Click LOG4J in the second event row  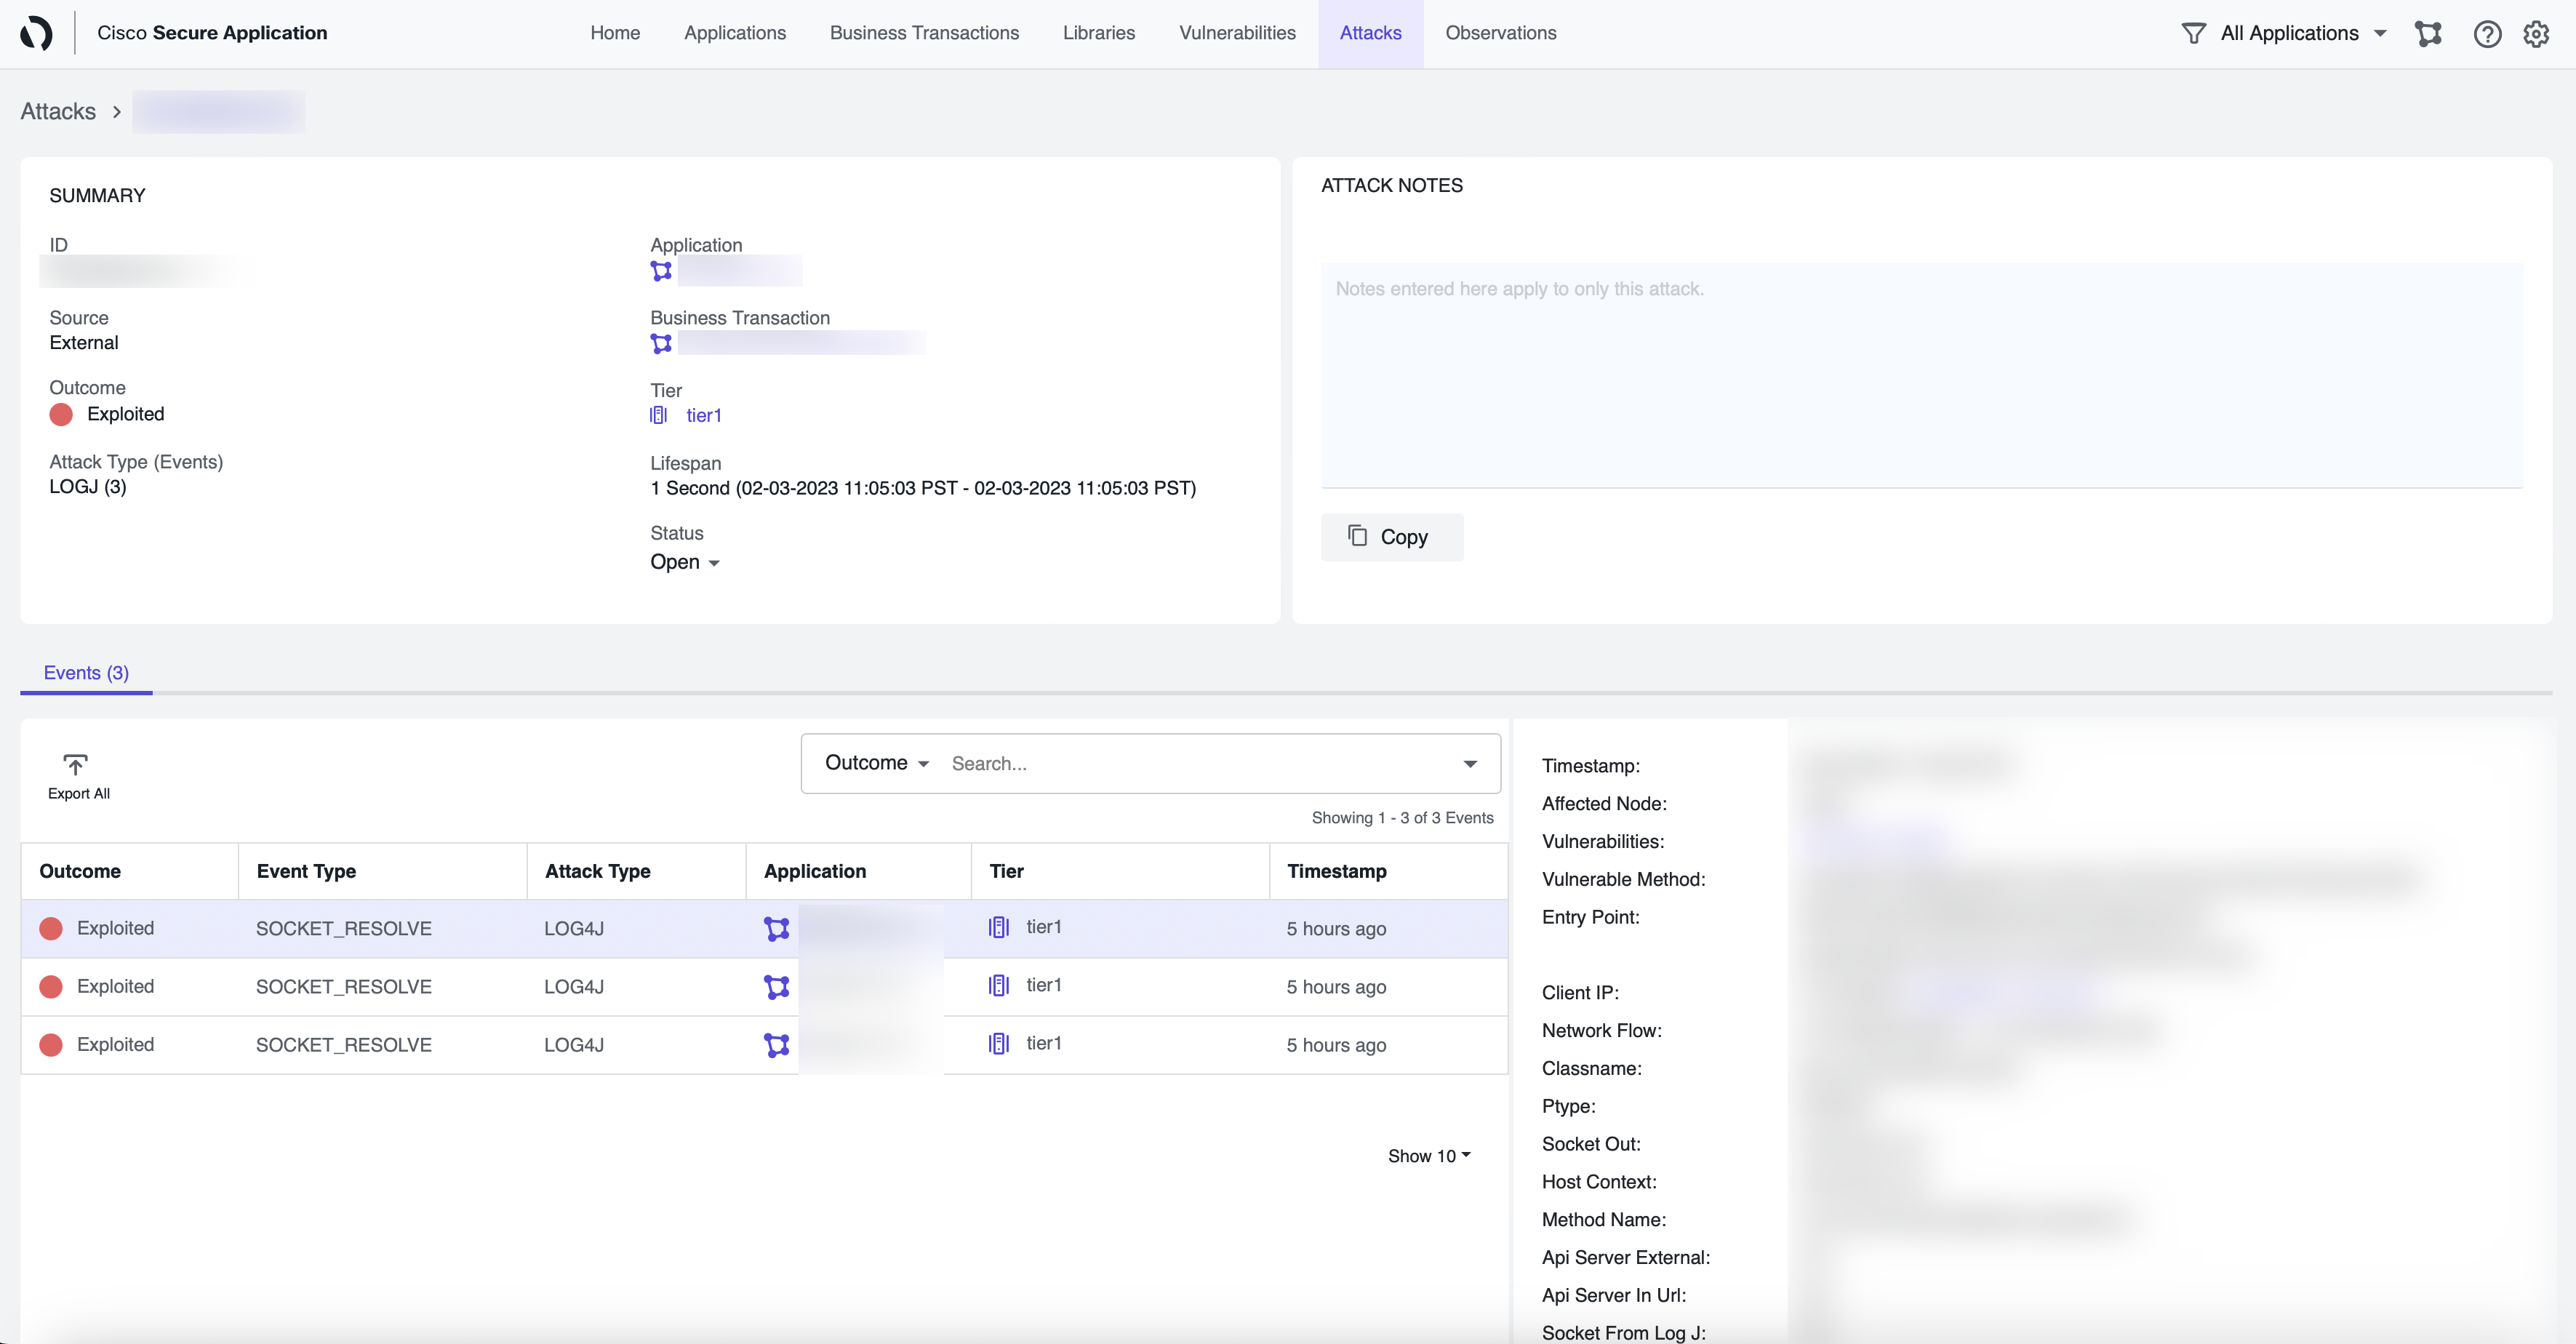point(574,987)
